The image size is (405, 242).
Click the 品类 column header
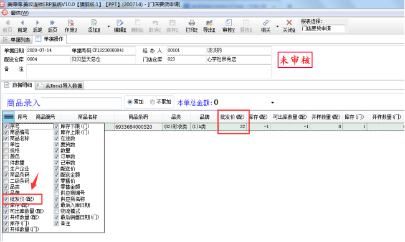point(176,117)
